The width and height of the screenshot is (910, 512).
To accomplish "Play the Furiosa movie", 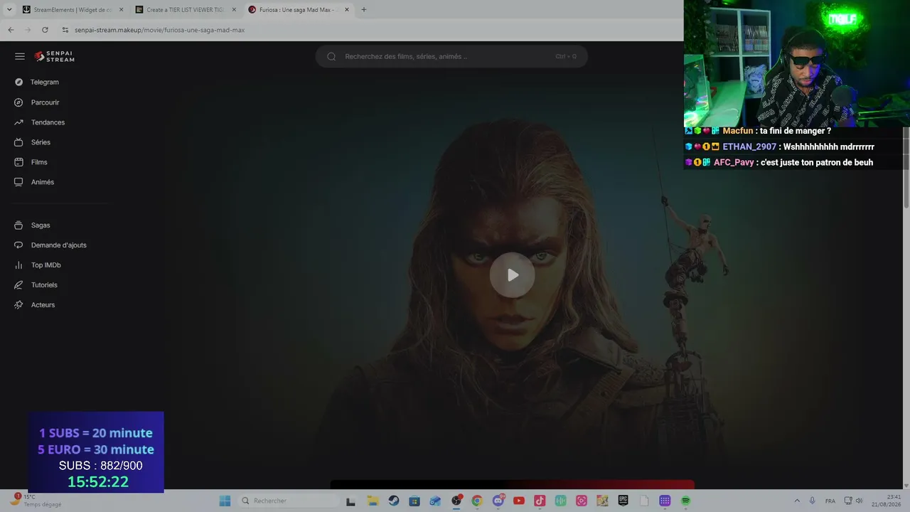I will 512,275.
